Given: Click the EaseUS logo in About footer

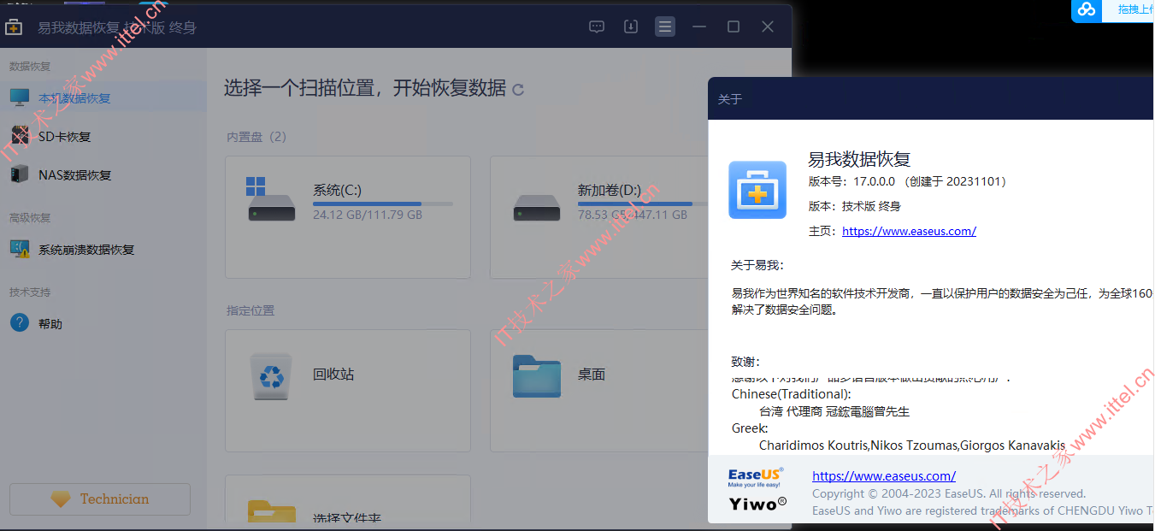Looking at the screenshot, I should 756,477.
